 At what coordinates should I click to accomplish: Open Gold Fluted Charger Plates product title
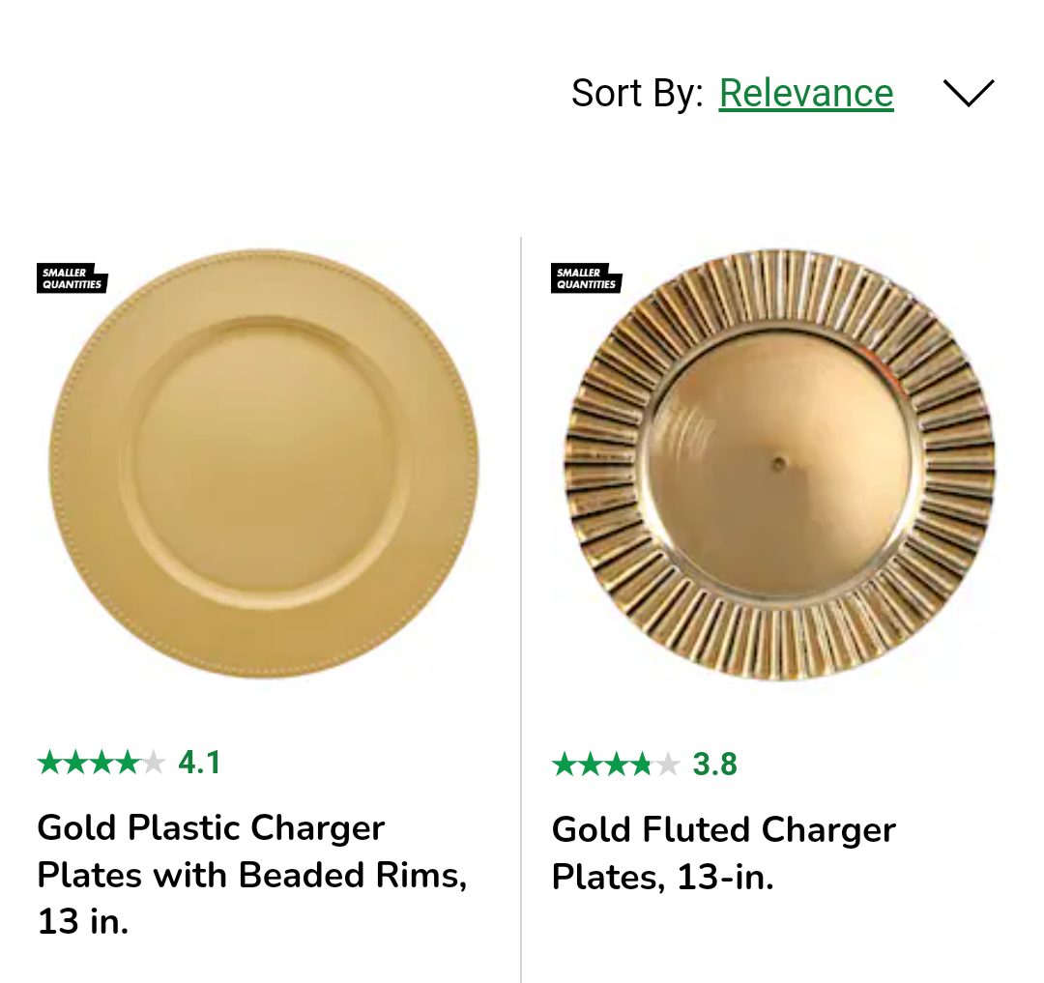[x=723, y=853]
